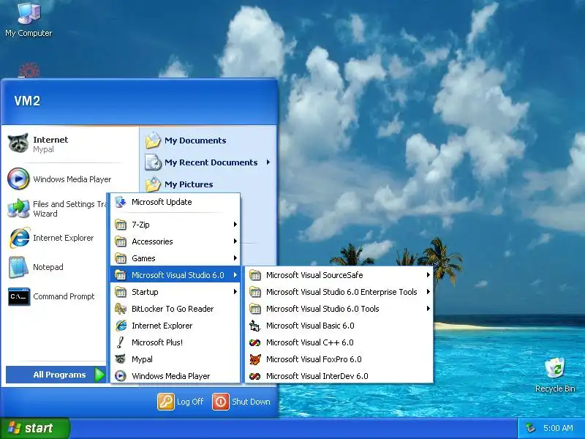Click the Microsoft Plus! exclamation icon
The image size is (585, 439).
pyautogui.click(x=120, y=342)
